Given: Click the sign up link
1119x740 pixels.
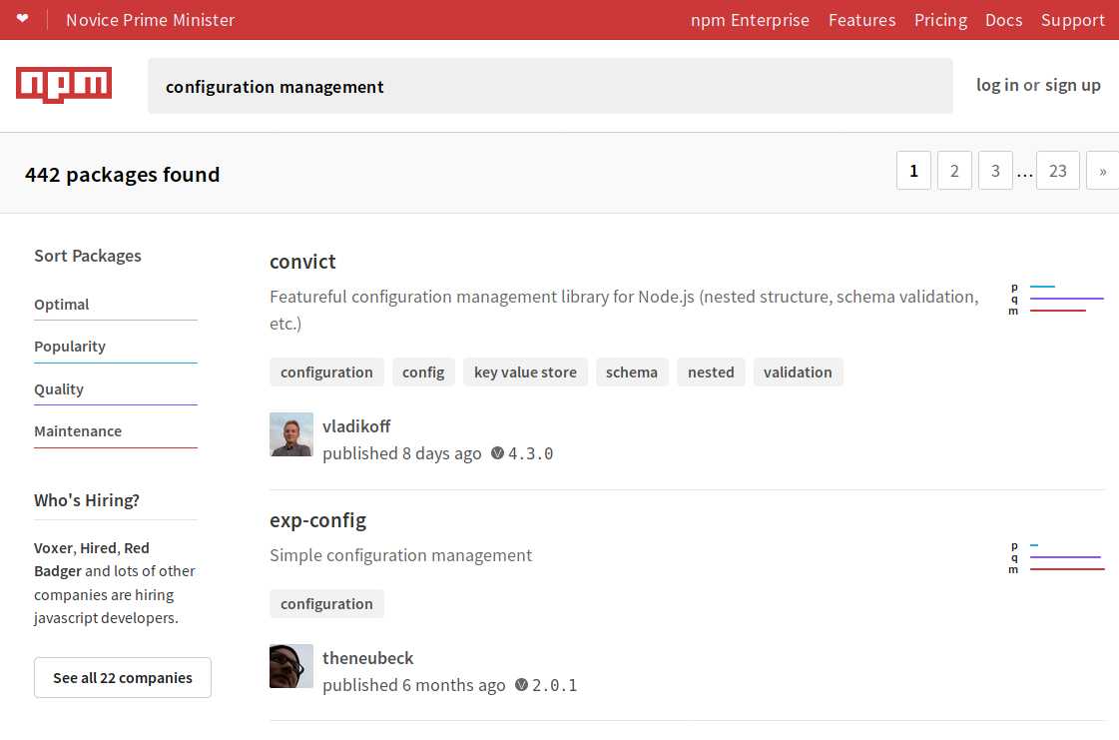Looking at the screenshot, I should tap(1073, 85).
